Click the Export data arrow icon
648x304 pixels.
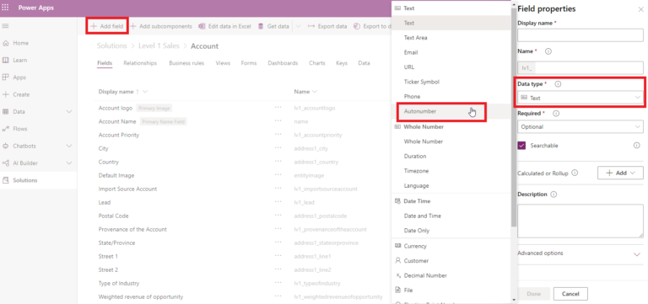(311, 26)
